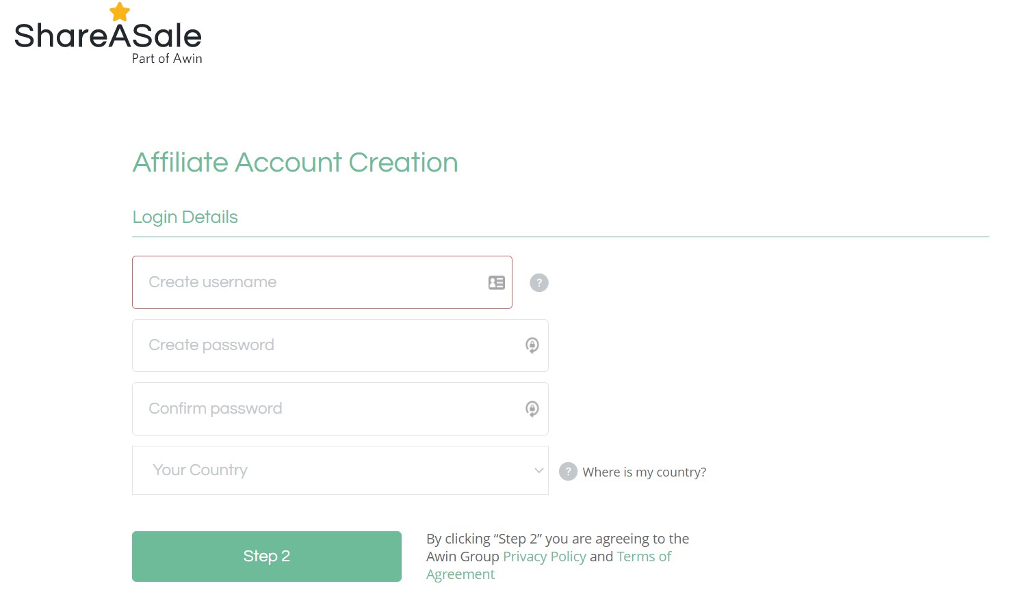This screenshot has width=1014, height=603.
Task: Open the help tooltip beside the username field
Action: (x=539, y=282)
